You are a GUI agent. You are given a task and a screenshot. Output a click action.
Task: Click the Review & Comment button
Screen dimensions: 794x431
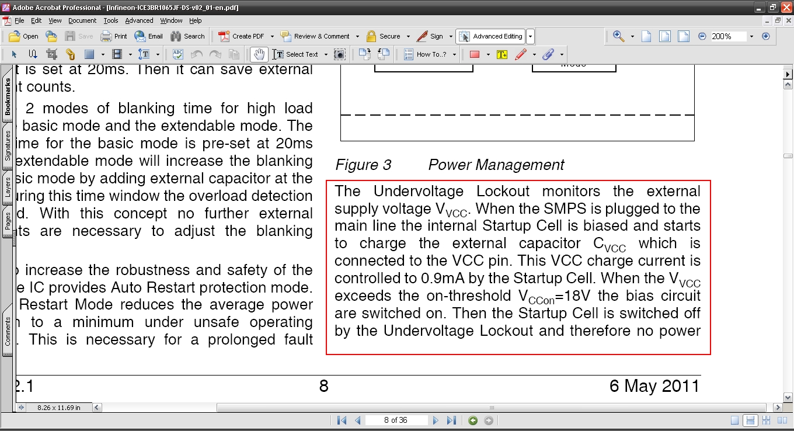(315, 36)
